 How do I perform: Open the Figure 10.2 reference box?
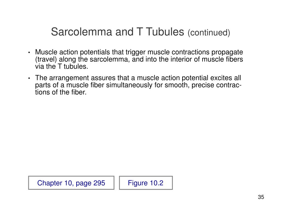pyautogui.click(x=146, y=183)
